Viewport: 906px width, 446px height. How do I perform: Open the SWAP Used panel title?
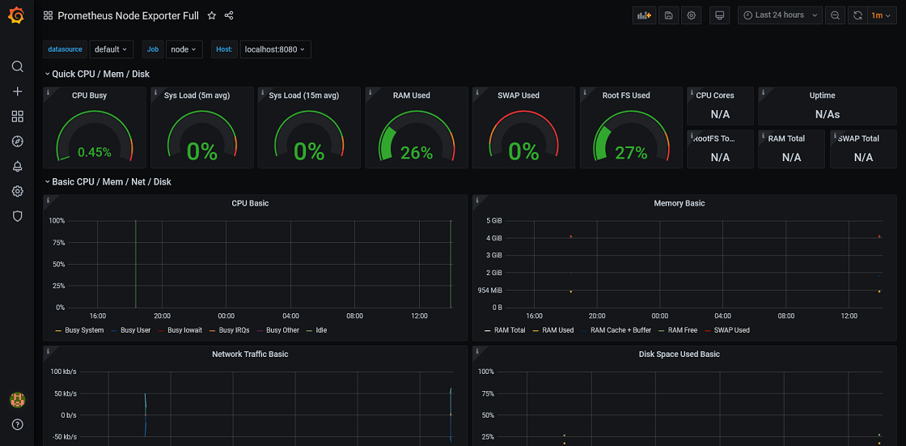(519, 96)
